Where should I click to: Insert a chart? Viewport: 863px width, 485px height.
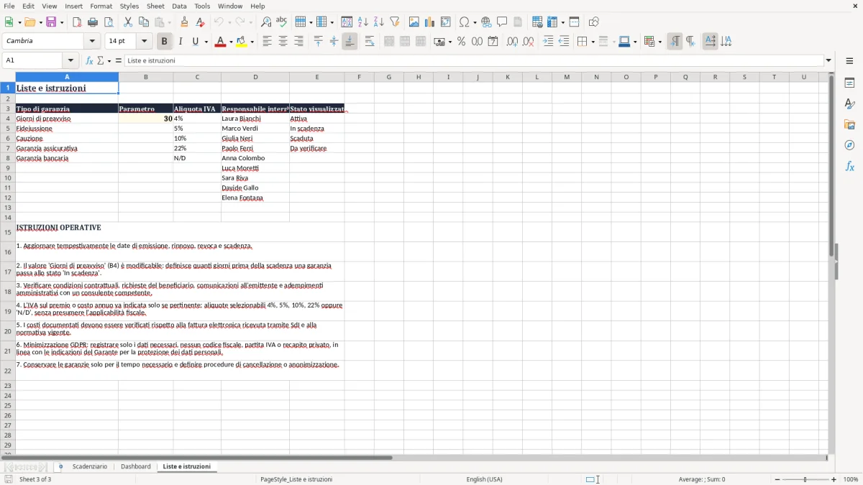(430, 22)
